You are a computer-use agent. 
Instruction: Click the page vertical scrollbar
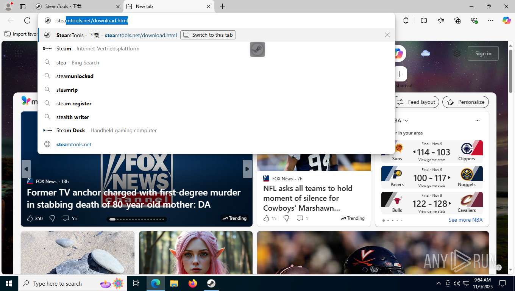click(510, 71)
